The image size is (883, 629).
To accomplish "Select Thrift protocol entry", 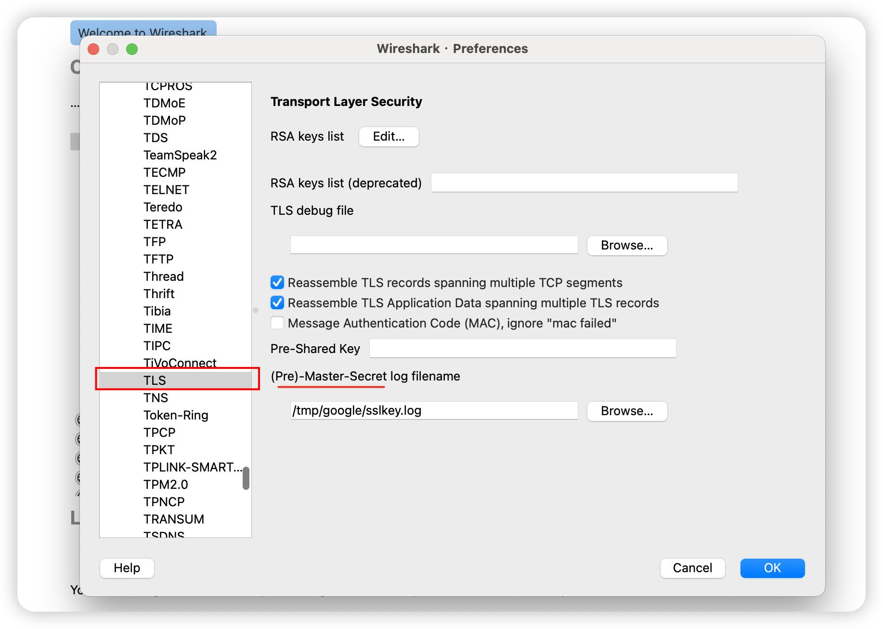I will tap(175, 294).
